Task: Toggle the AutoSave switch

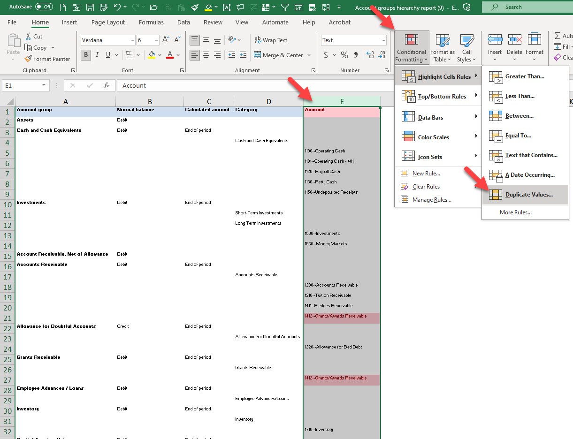Action: click(x=44, y=7)
